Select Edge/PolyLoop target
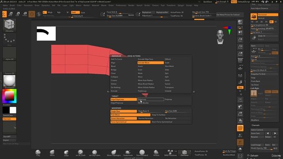 point(123,103)
